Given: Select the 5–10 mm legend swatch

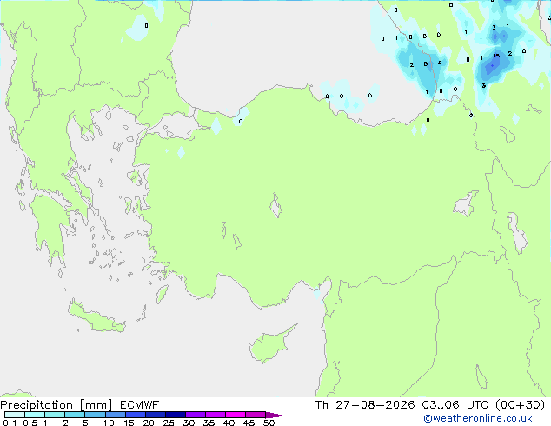Looking at the screenshot, I should tap(95, 415).
